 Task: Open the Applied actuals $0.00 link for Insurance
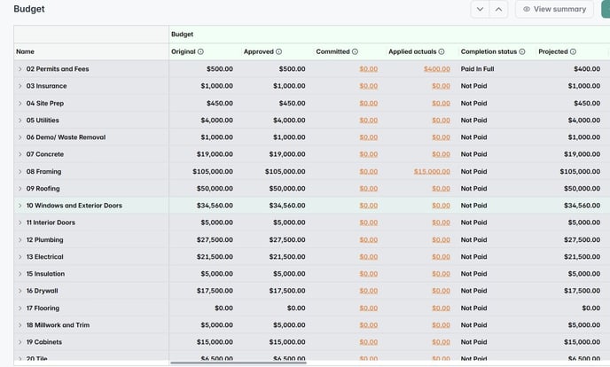tap(442, 86)
